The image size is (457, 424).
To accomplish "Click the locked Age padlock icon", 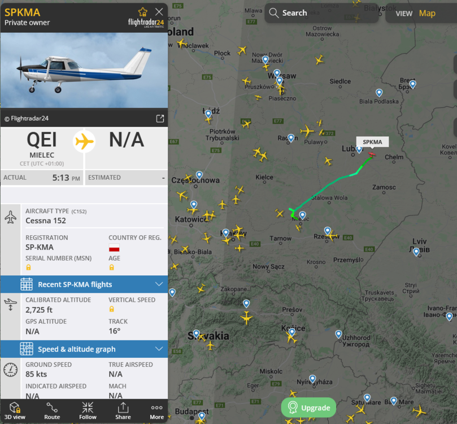I will 112,267.
